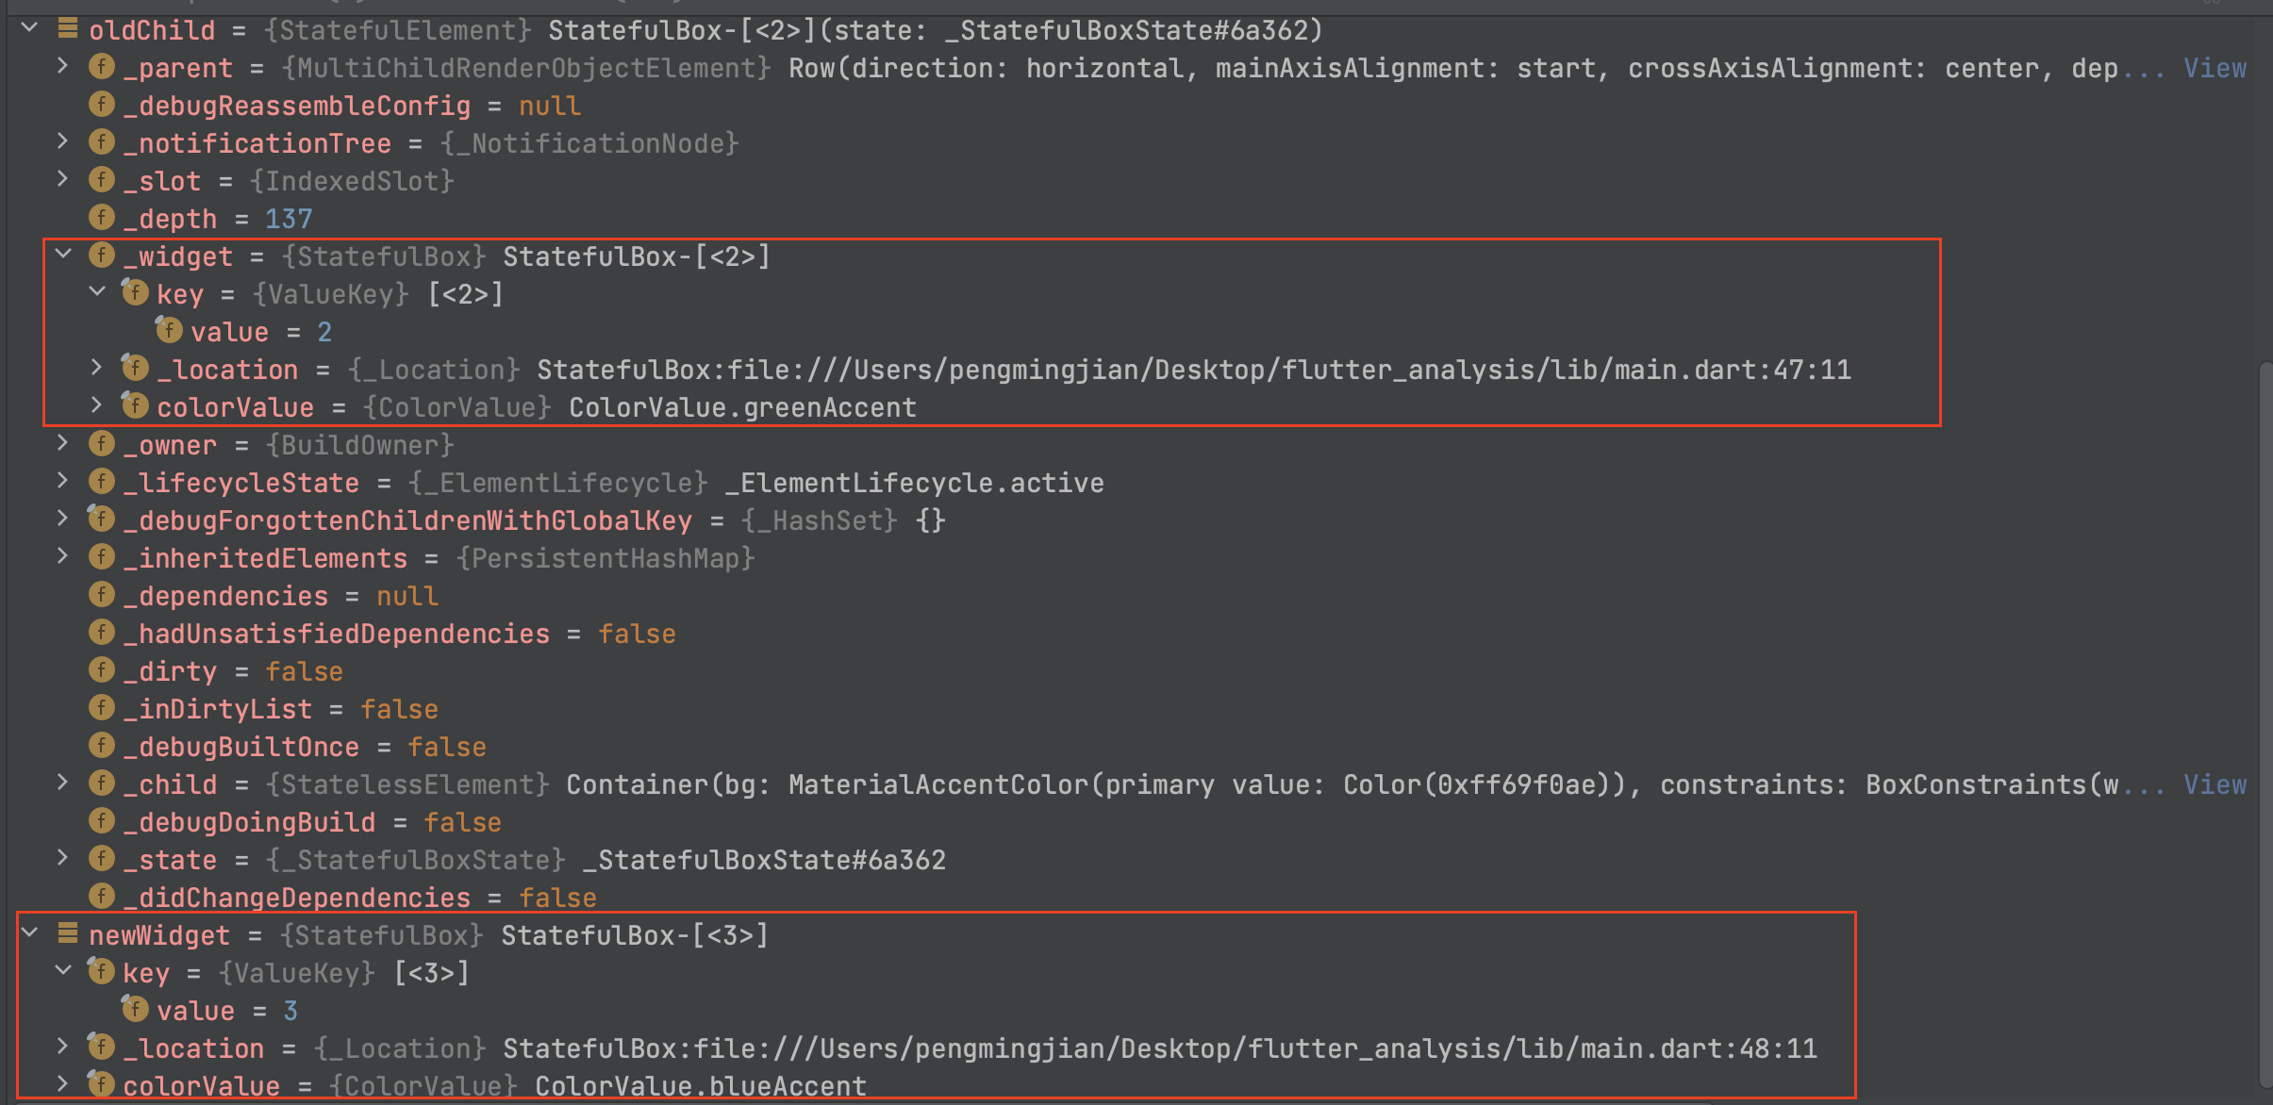The image size is (2273, 1105).
Task: Click the oldChild variable stack icon
Action: pyautogui.click(x=67, y=29)
